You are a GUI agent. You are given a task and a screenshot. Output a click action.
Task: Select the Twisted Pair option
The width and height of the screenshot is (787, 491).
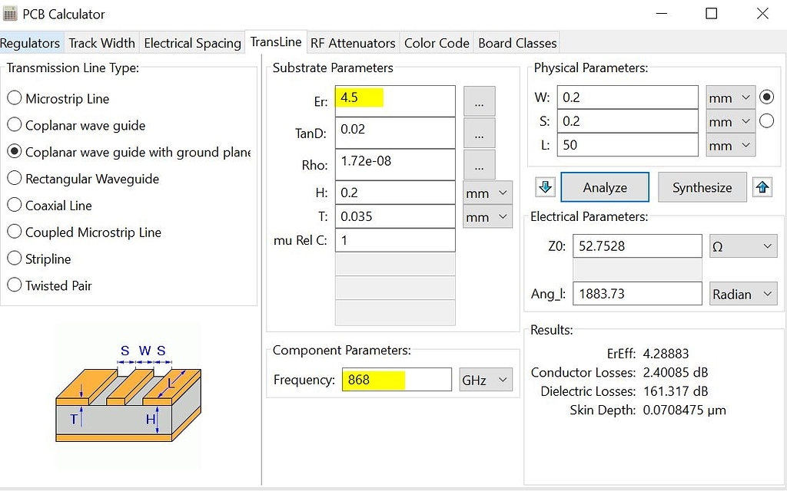[13, 285]
